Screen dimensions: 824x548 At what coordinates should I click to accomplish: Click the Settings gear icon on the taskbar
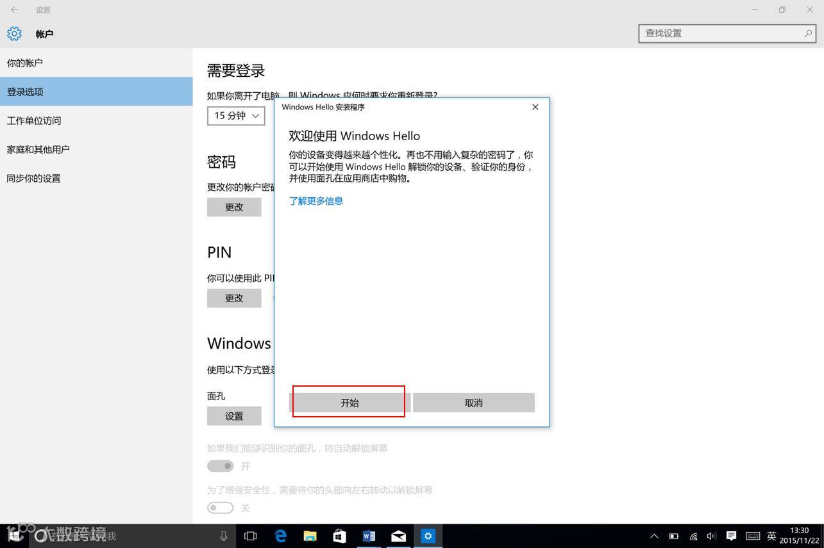click(x=428, y=536)
